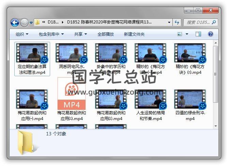Click the 新建文件夹 button
Image resolution: width=228 pixels, height=166 pixels.
pyautogui.click(x=134, y=34)
